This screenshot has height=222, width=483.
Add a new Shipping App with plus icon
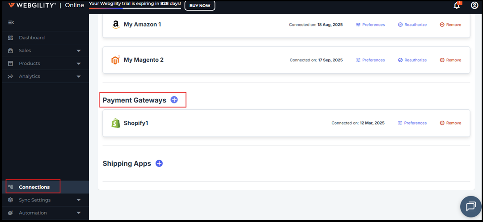click(159, 163)
